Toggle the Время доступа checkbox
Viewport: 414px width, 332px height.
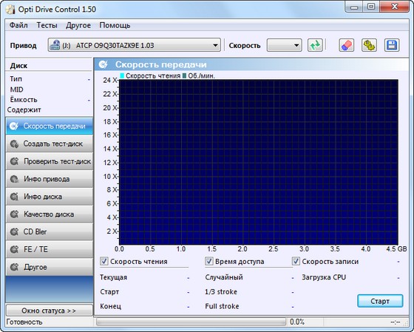point(208,262)
